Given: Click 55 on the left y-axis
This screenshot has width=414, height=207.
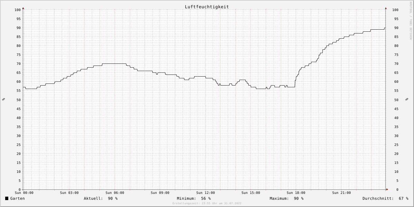Looking at the screenshot, I should click(19, 91).
